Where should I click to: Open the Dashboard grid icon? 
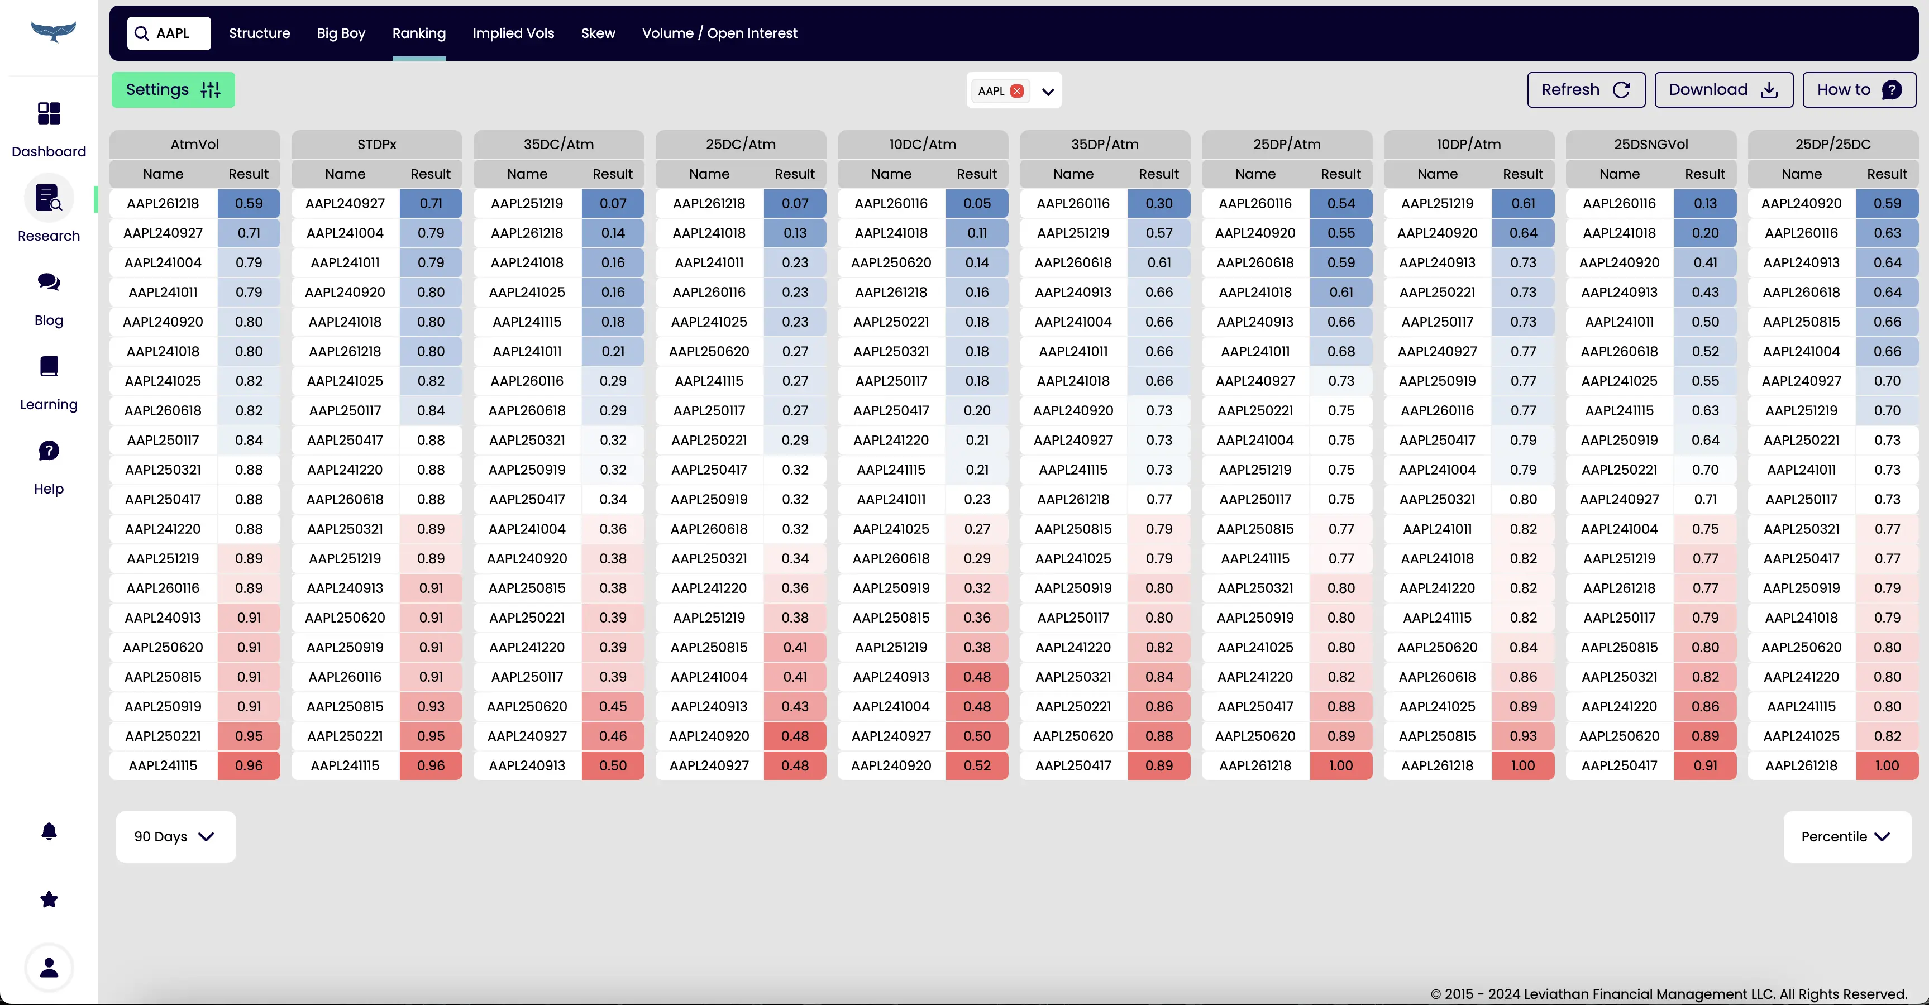[x=49, y=114]
